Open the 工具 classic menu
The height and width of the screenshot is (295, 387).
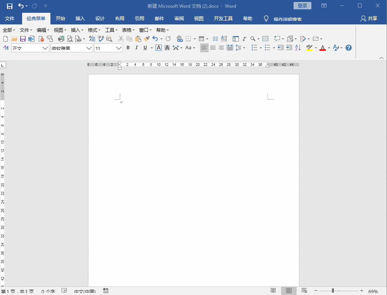coord(111,30)
